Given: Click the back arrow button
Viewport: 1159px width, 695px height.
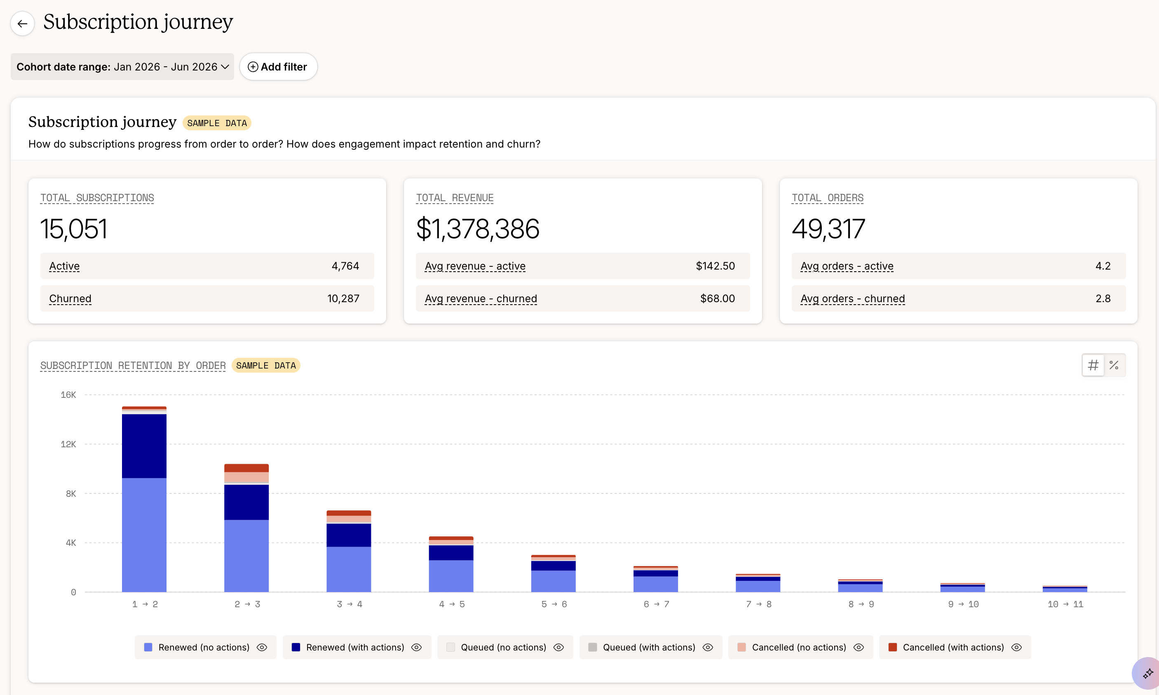Looking at the screenshot, I should [x=22, y=23].
